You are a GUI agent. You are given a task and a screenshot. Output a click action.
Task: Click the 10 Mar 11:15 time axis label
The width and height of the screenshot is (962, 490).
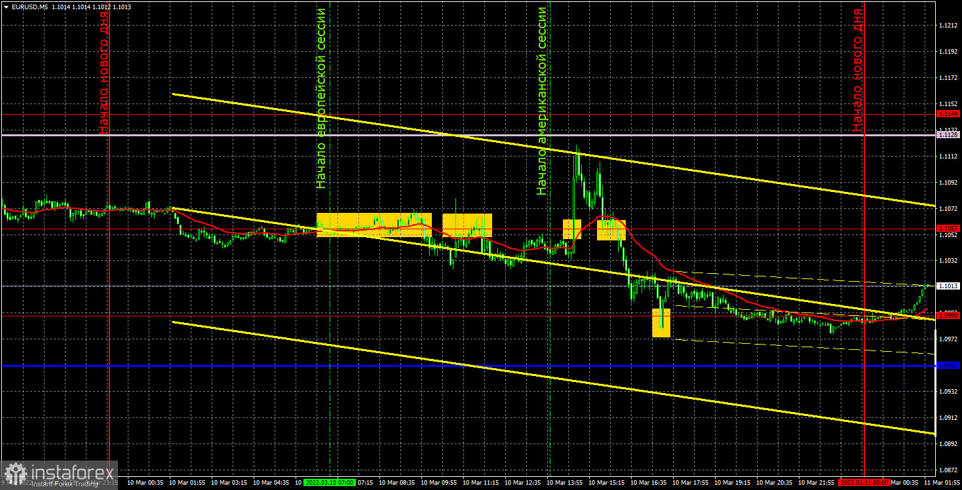pos(481,482)
